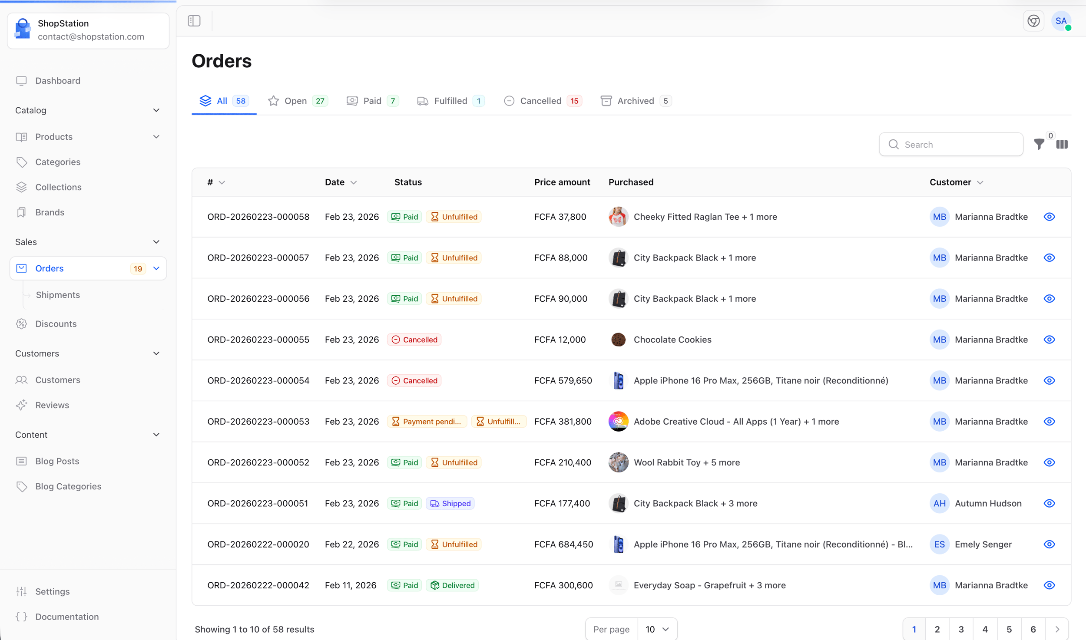This screenshot has height=640, width=1086.
Task: Go to pagination page 2
Action: 937,629
